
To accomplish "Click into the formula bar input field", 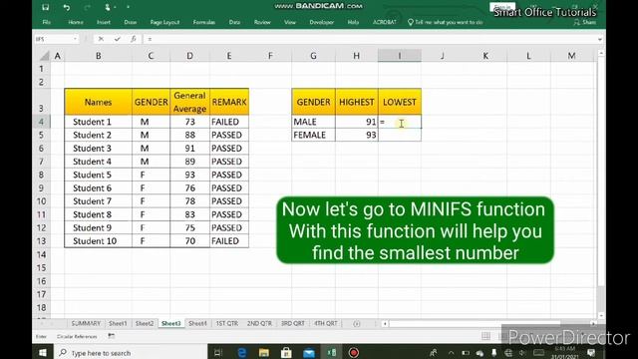I will click(370, 39).
